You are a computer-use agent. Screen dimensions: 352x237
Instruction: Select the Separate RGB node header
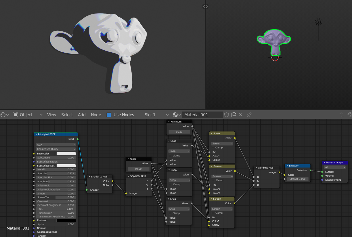139,176
